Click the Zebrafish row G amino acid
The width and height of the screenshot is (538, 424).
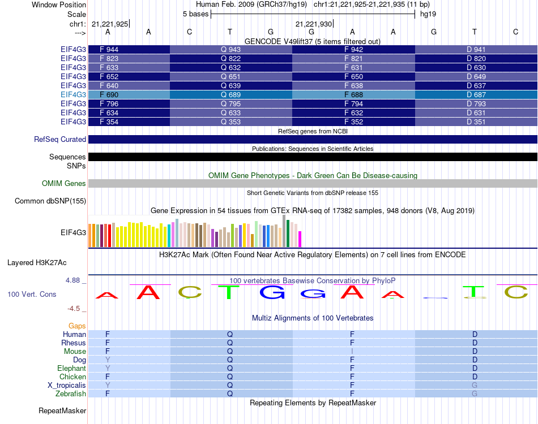475,394
